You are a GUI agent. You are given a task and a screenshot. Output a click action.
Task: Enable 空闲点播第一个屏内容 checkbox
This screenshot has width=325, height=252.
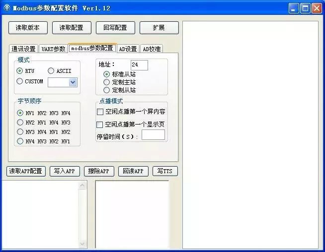coord(100,112)
